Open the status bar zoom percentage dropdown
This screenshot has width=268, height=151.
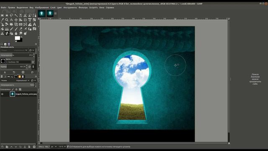click(x=62, y=147)
